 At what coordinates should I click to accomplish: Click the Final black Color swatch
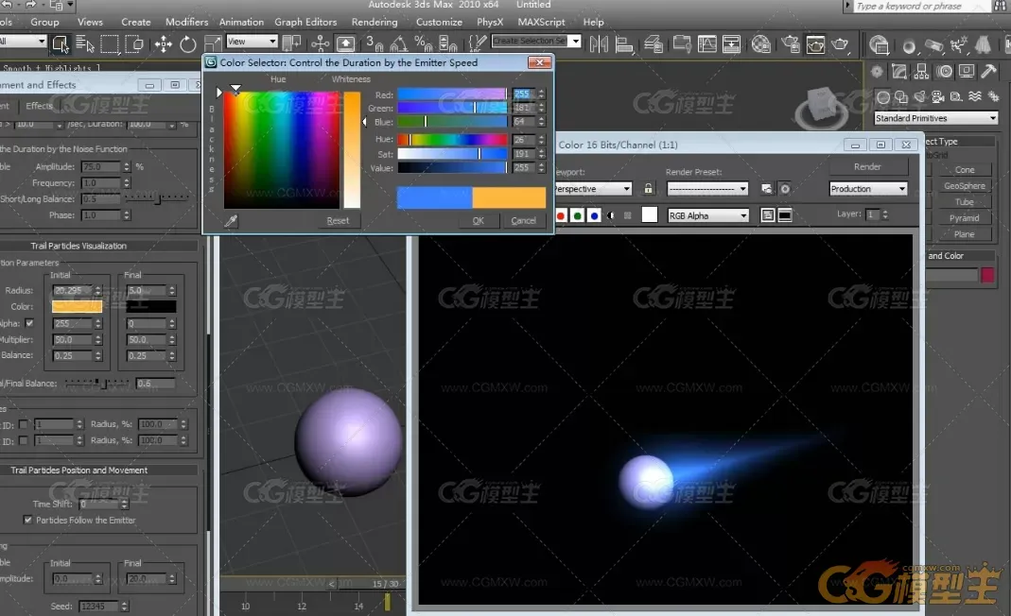[x=151, y=306]
